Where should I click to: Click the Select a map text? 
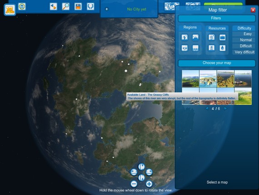(x=217, y=182)
